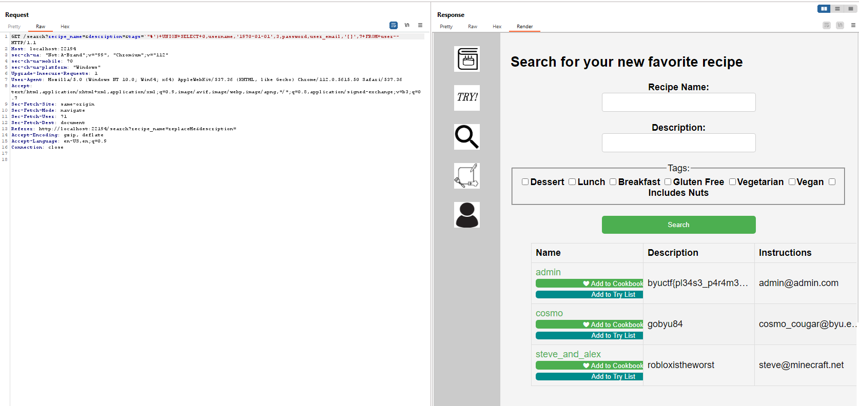Select side-by-side layout icon
Screen dimensions: 859x406
click(824, 9)
